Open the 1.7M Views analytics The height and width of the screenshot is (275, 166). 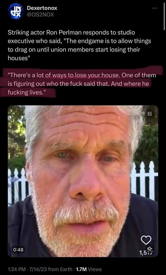[x=88, y=269]
